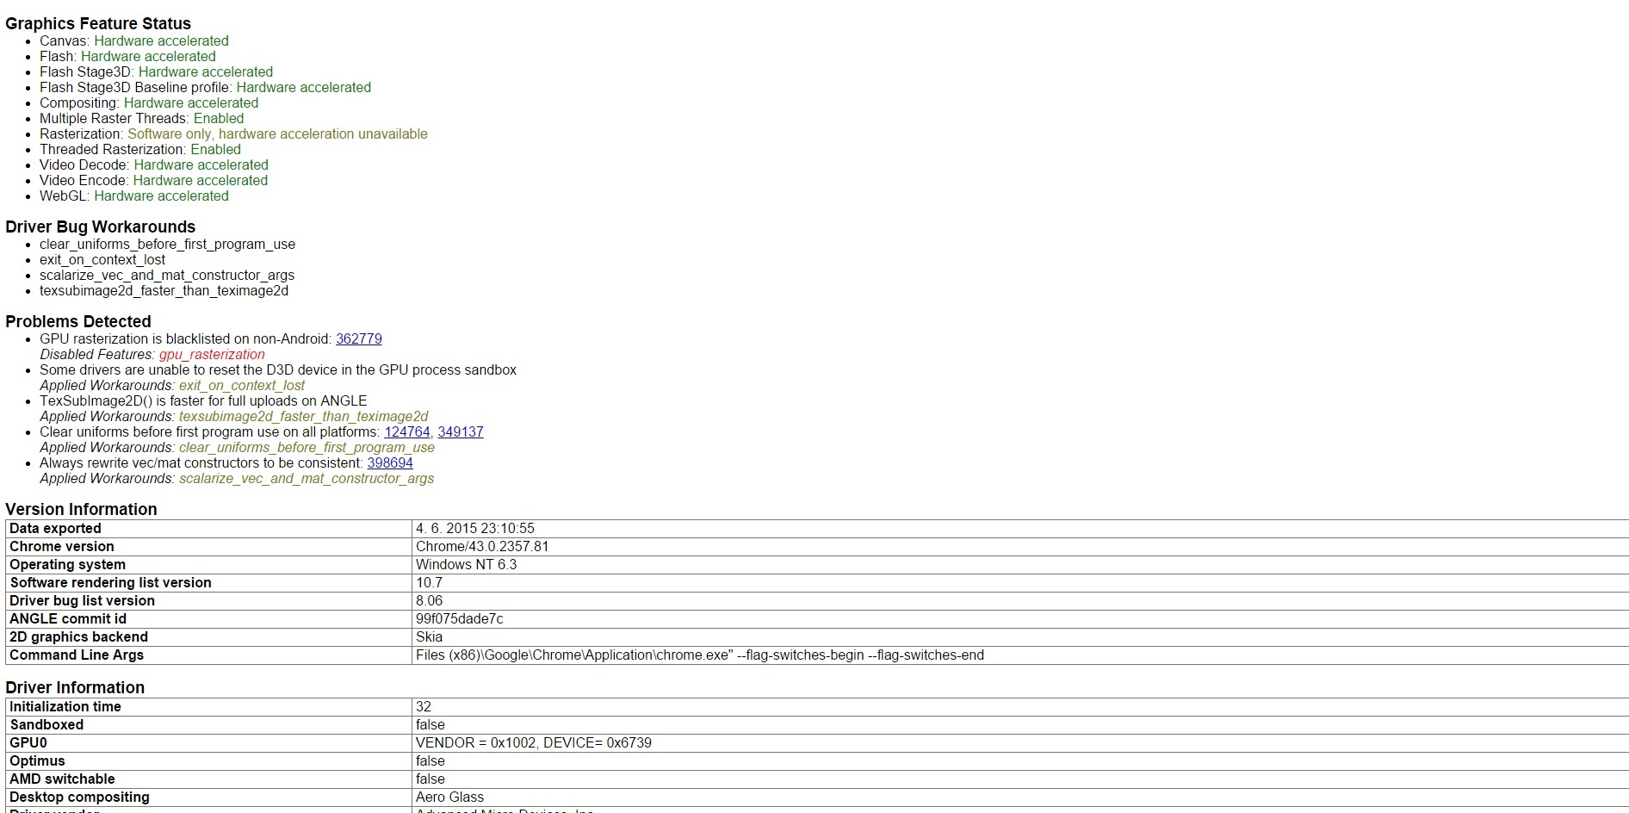Click the 'Version Information' heading
Screen dimensions: 1629x813
coord(81,510)
